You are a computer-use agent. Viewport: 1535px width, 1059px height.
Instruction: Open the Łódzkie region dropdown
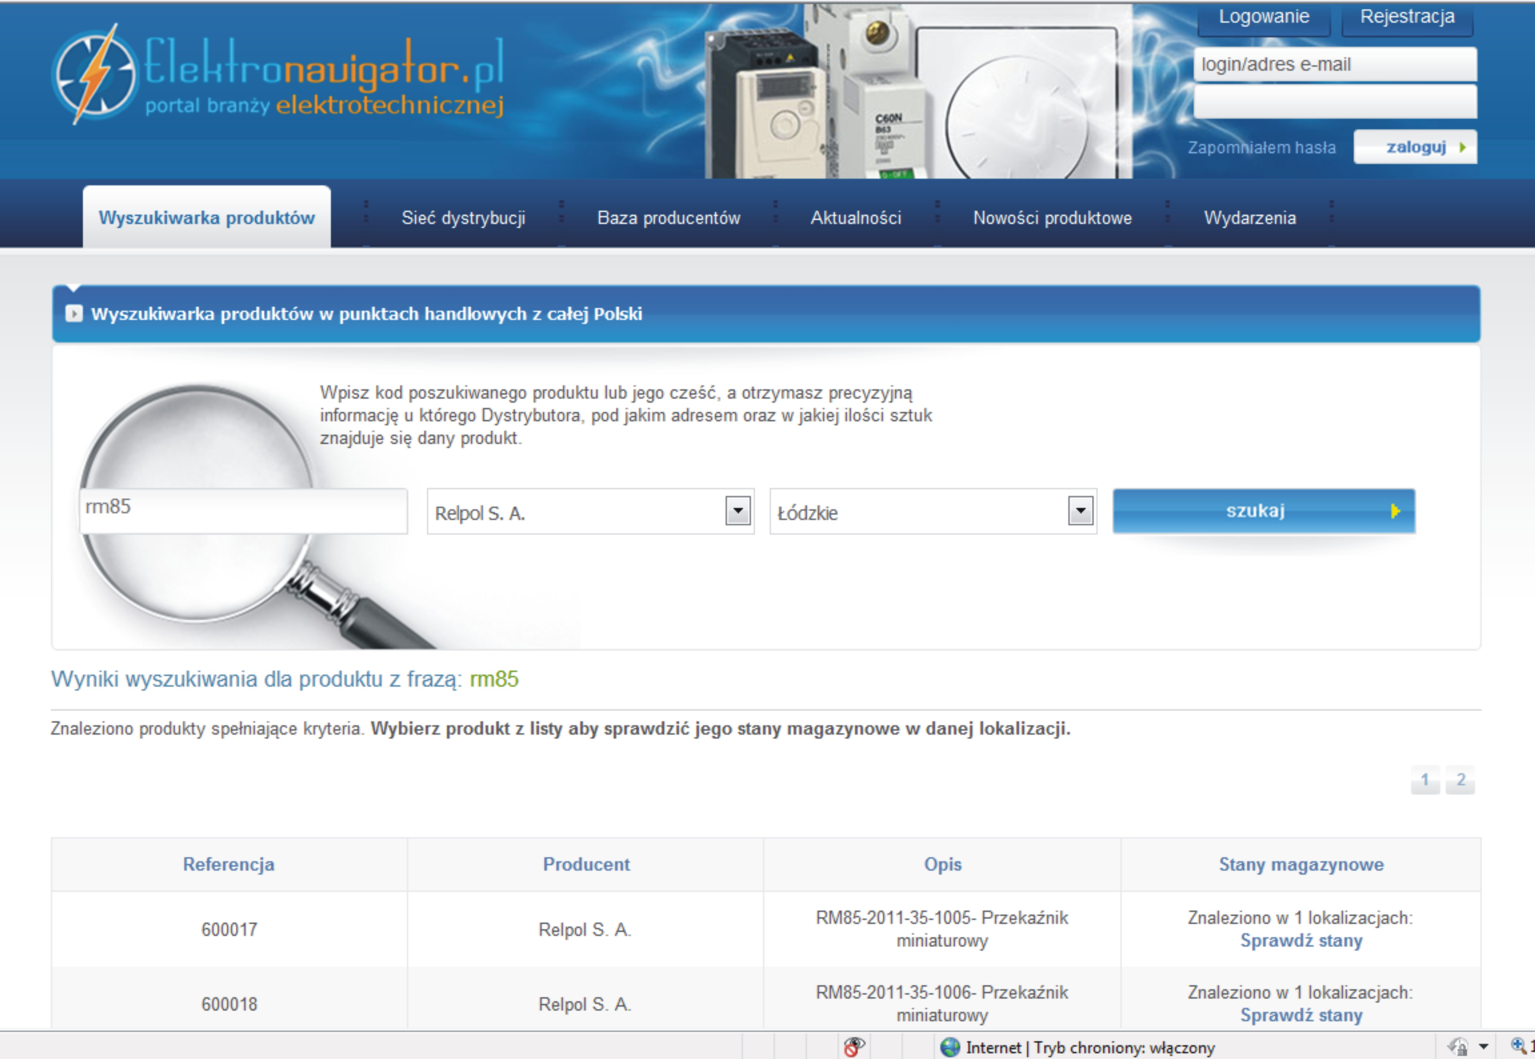(1080, 511)
